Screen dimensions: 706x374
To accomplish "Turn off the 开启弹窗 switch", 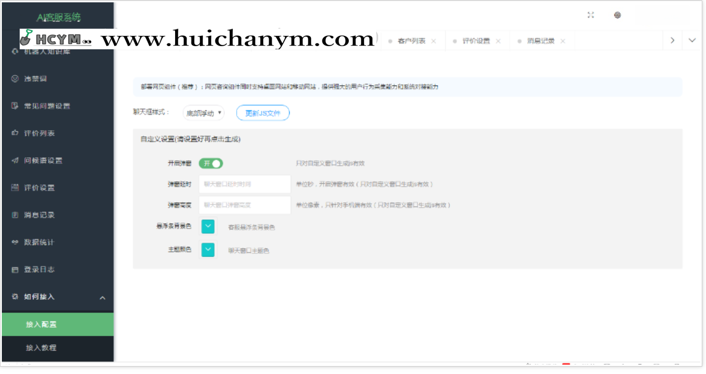I will coord(210,163).
